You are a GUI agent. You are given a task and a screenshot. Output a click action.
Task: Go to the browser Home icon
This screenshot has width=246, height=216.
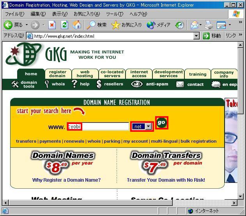(77, 25)
